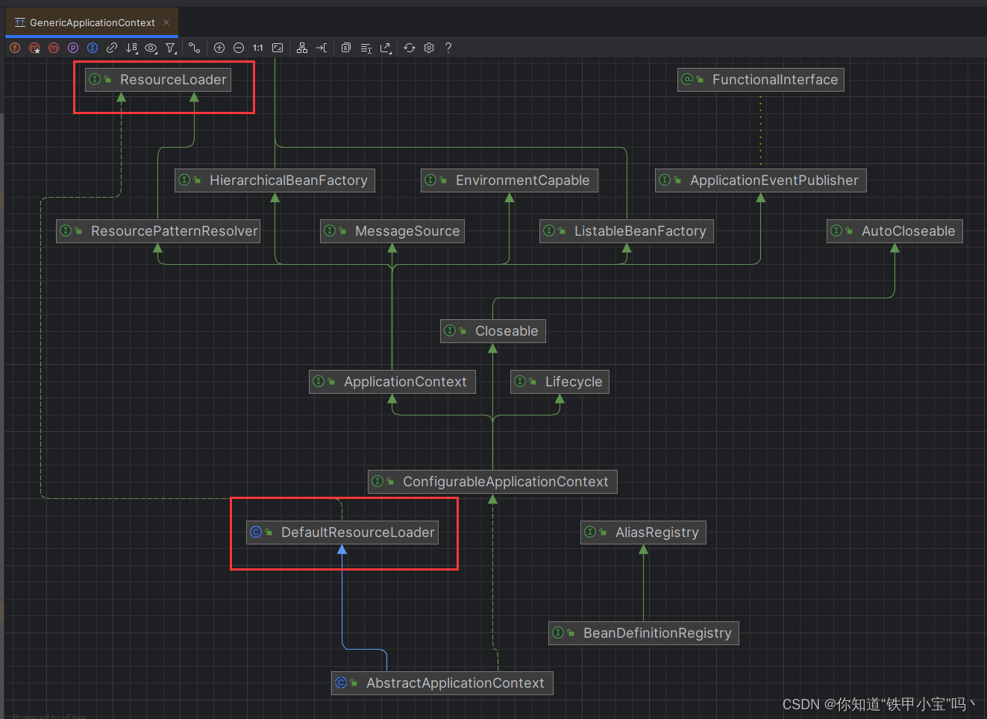Select the ResourceLoader node

pos(158,80)
